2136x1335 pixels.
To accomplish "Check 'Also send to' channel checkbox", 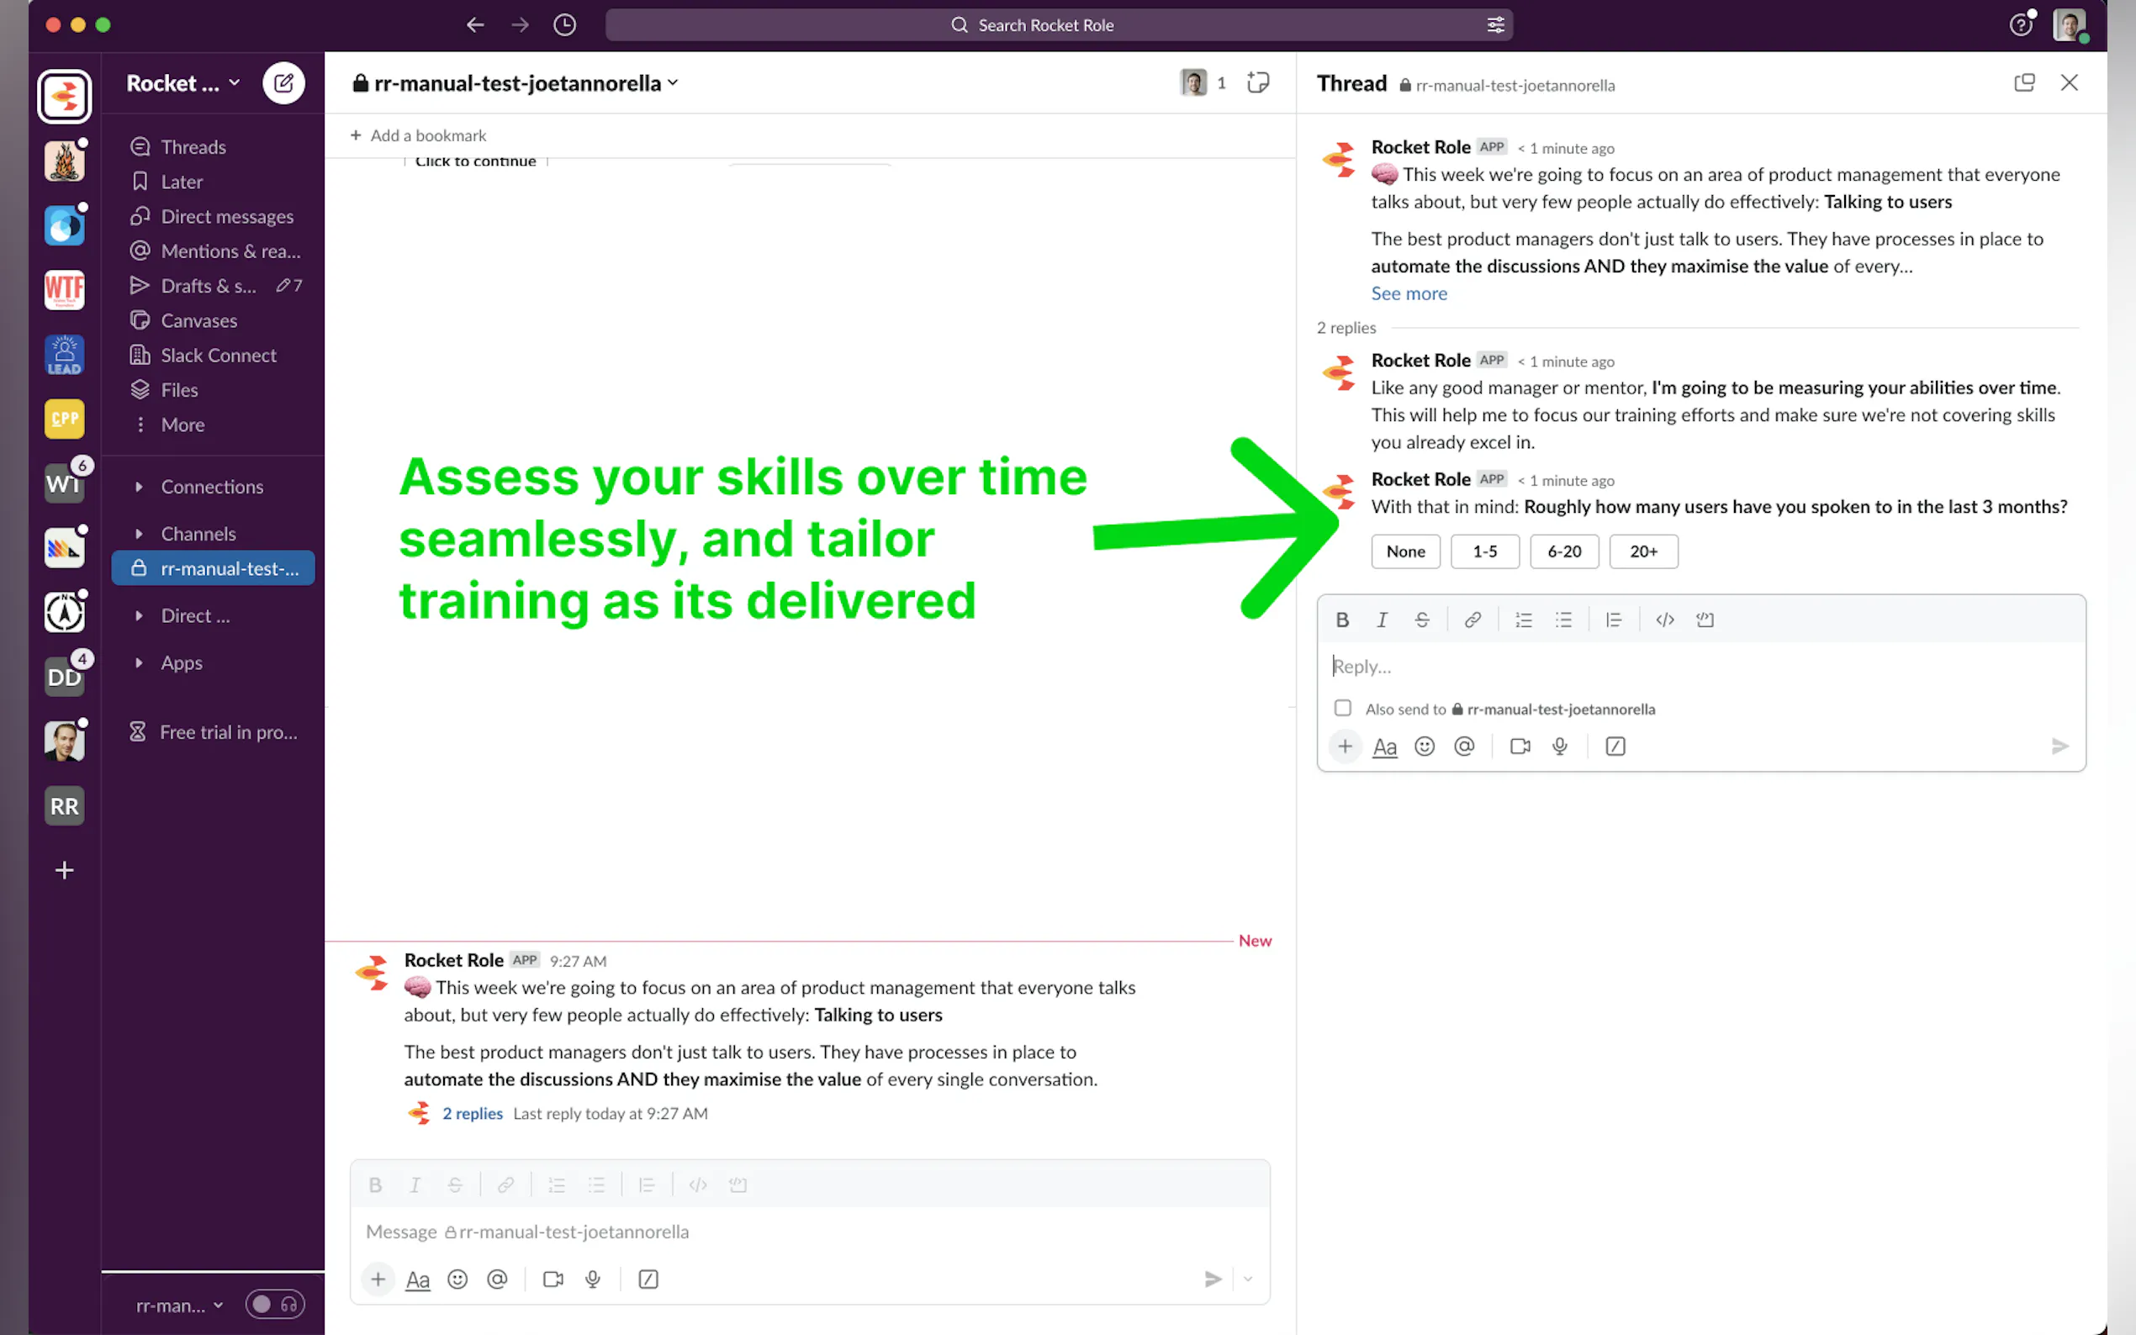I will (x=1342, y=708).
